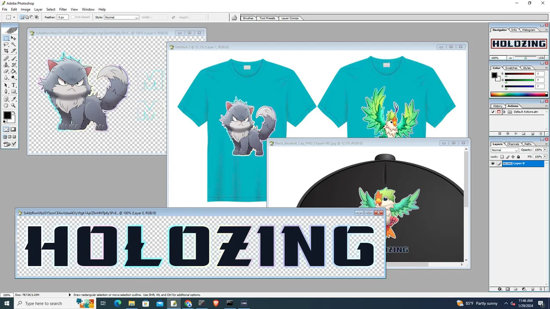This screenshot has height=309, width=550.
Task: Open the Fill slider arrow
Action: pyautogui.click(x=545, y=157)
